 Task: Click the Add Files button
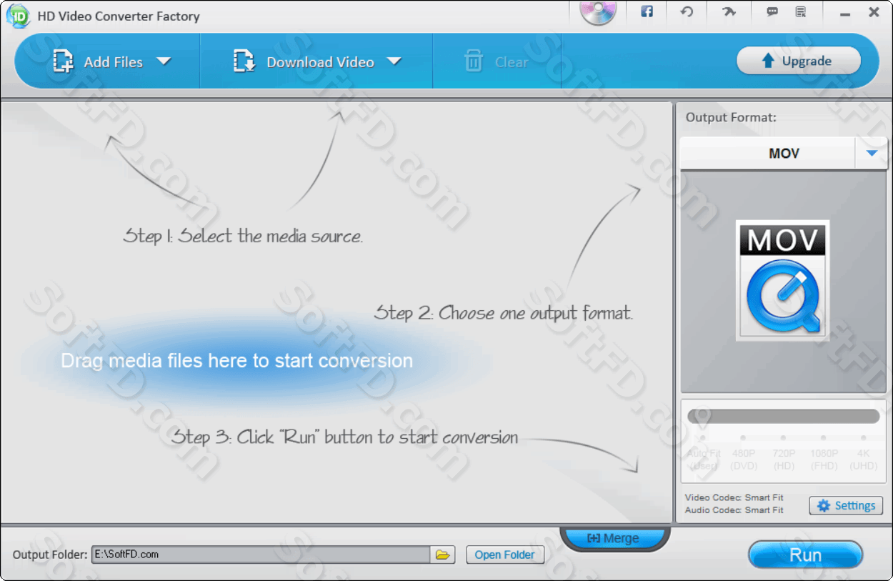(x=99, y=62)
